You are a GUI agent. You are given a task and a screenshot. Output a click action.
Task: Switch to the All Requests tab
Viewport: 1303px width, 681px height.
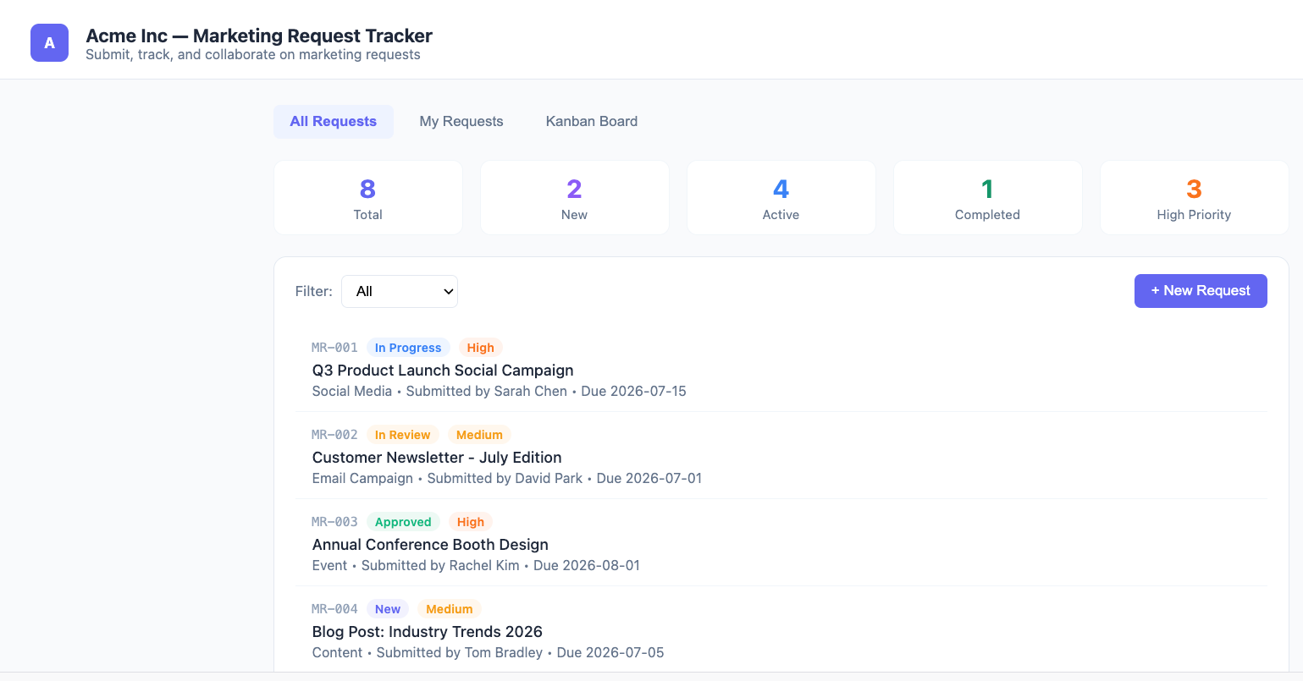334,122
